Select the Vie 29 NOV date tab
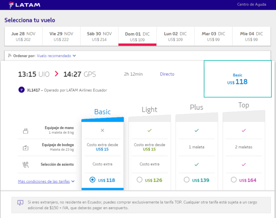Viewport: 276px width, 218px height. [x=61, y=36]
